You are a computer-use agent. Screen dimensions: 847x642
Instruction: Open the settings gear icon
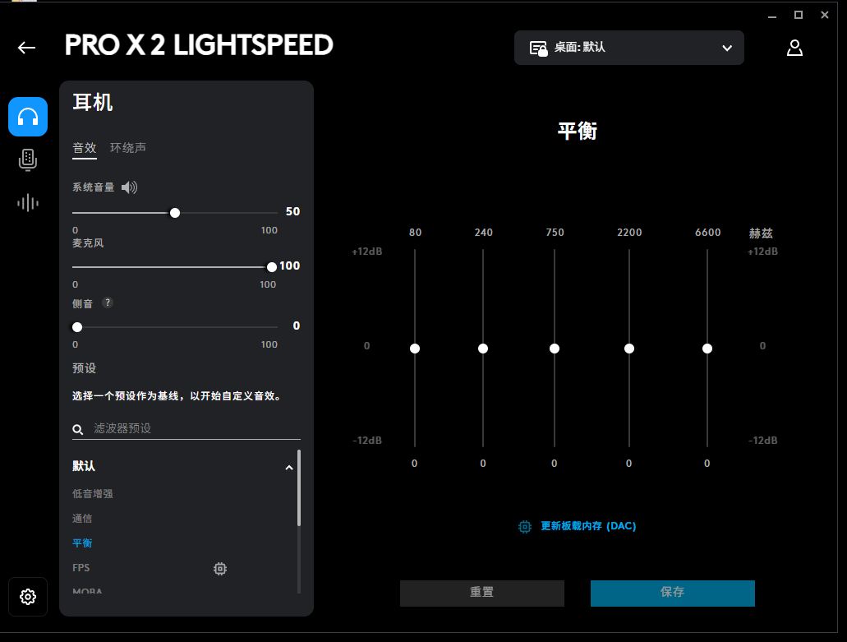[28, 597]
